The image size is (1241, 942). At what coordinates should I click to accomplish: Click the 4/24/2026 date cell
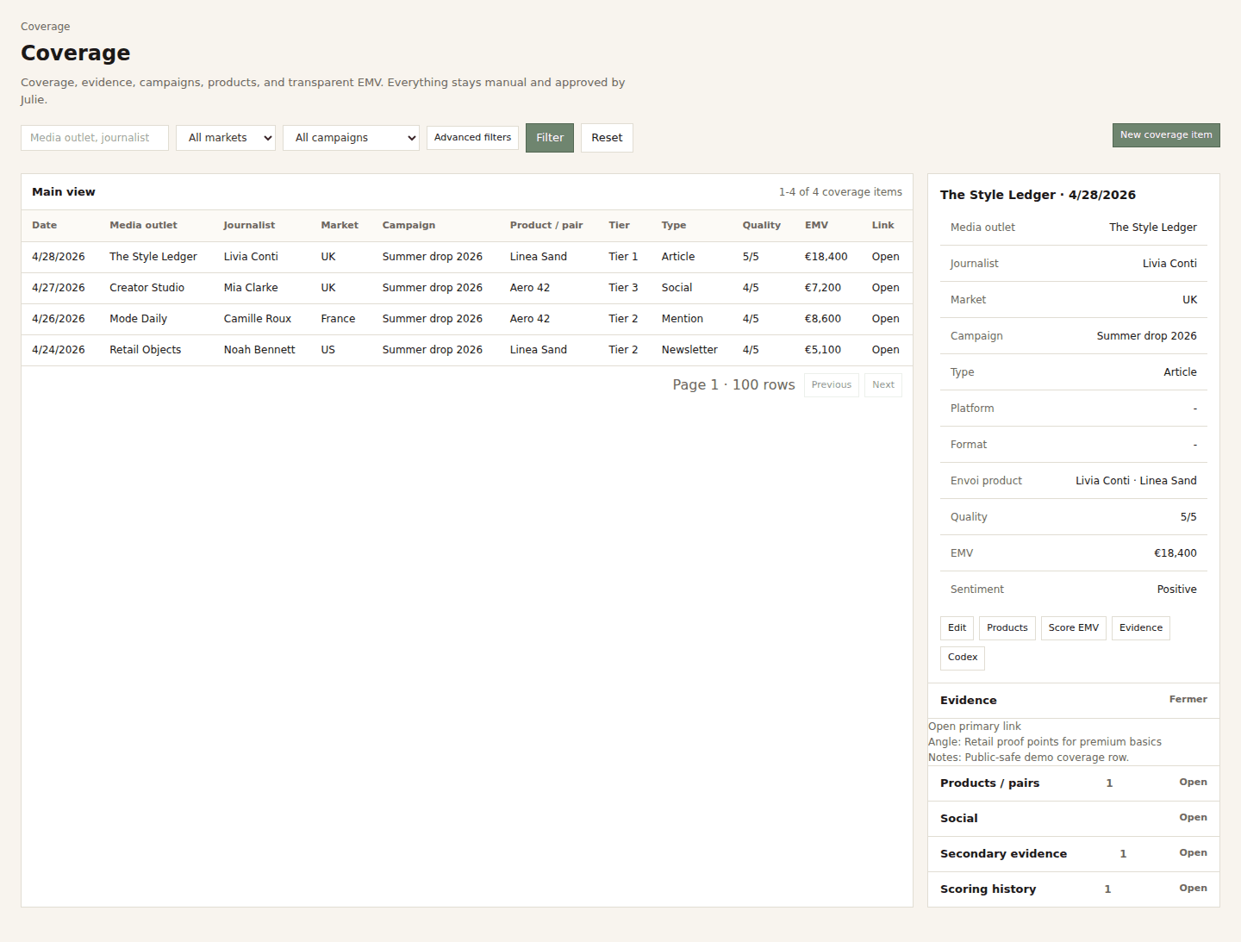59,350
